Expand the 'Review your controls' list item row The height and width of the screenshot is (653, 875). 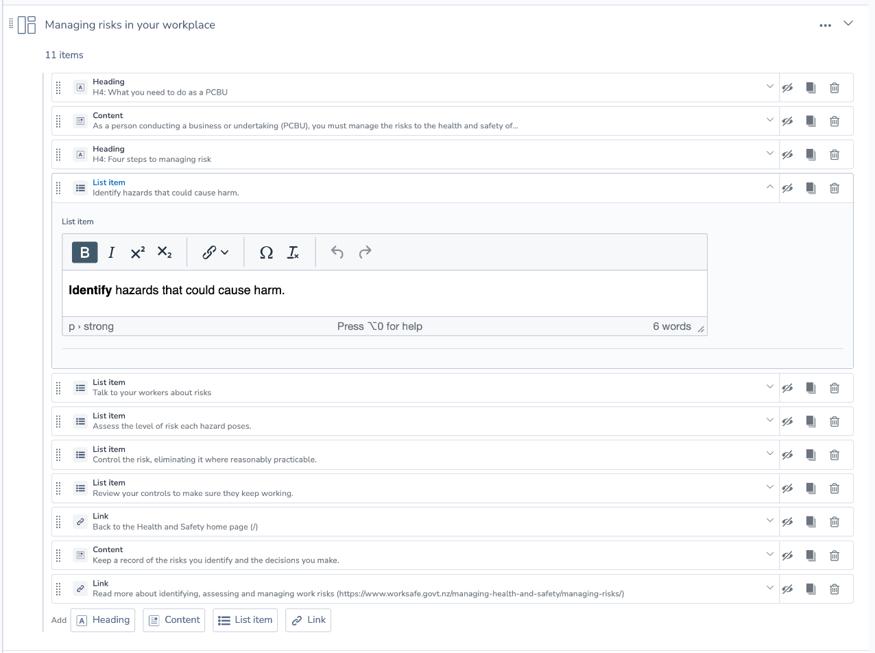tap(769, 487)
